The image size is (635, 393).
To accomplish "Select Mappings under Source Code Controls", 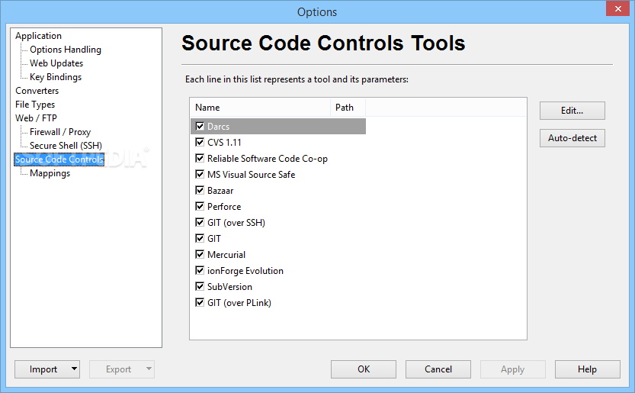I will tap(50, 173).
